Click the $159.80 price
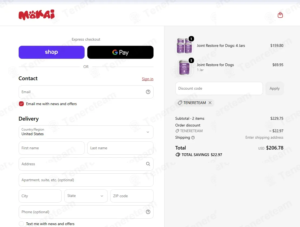The height and width of the screenshot is (227, 300). pos(277,46)
